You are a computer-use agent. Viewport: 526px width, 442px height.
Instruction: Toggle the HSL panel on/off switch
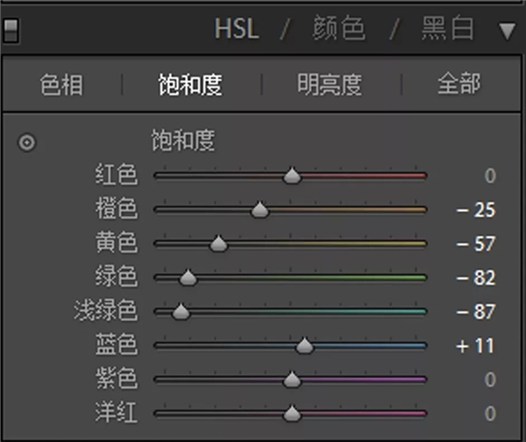tap(11, 30)
